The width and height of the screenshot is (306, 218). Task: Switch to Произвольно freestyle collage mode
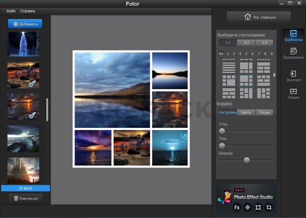tap(293, 53)
